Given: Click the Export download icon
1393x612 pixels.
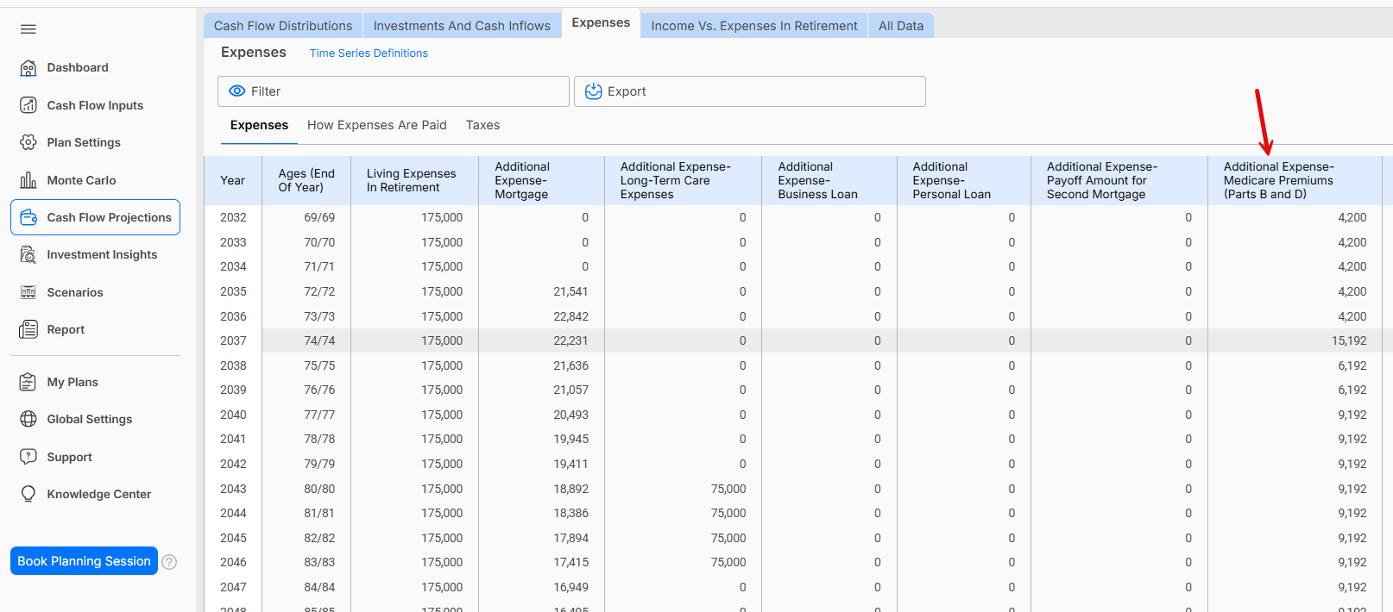Looking at the screenshot, I should point(594,91).
